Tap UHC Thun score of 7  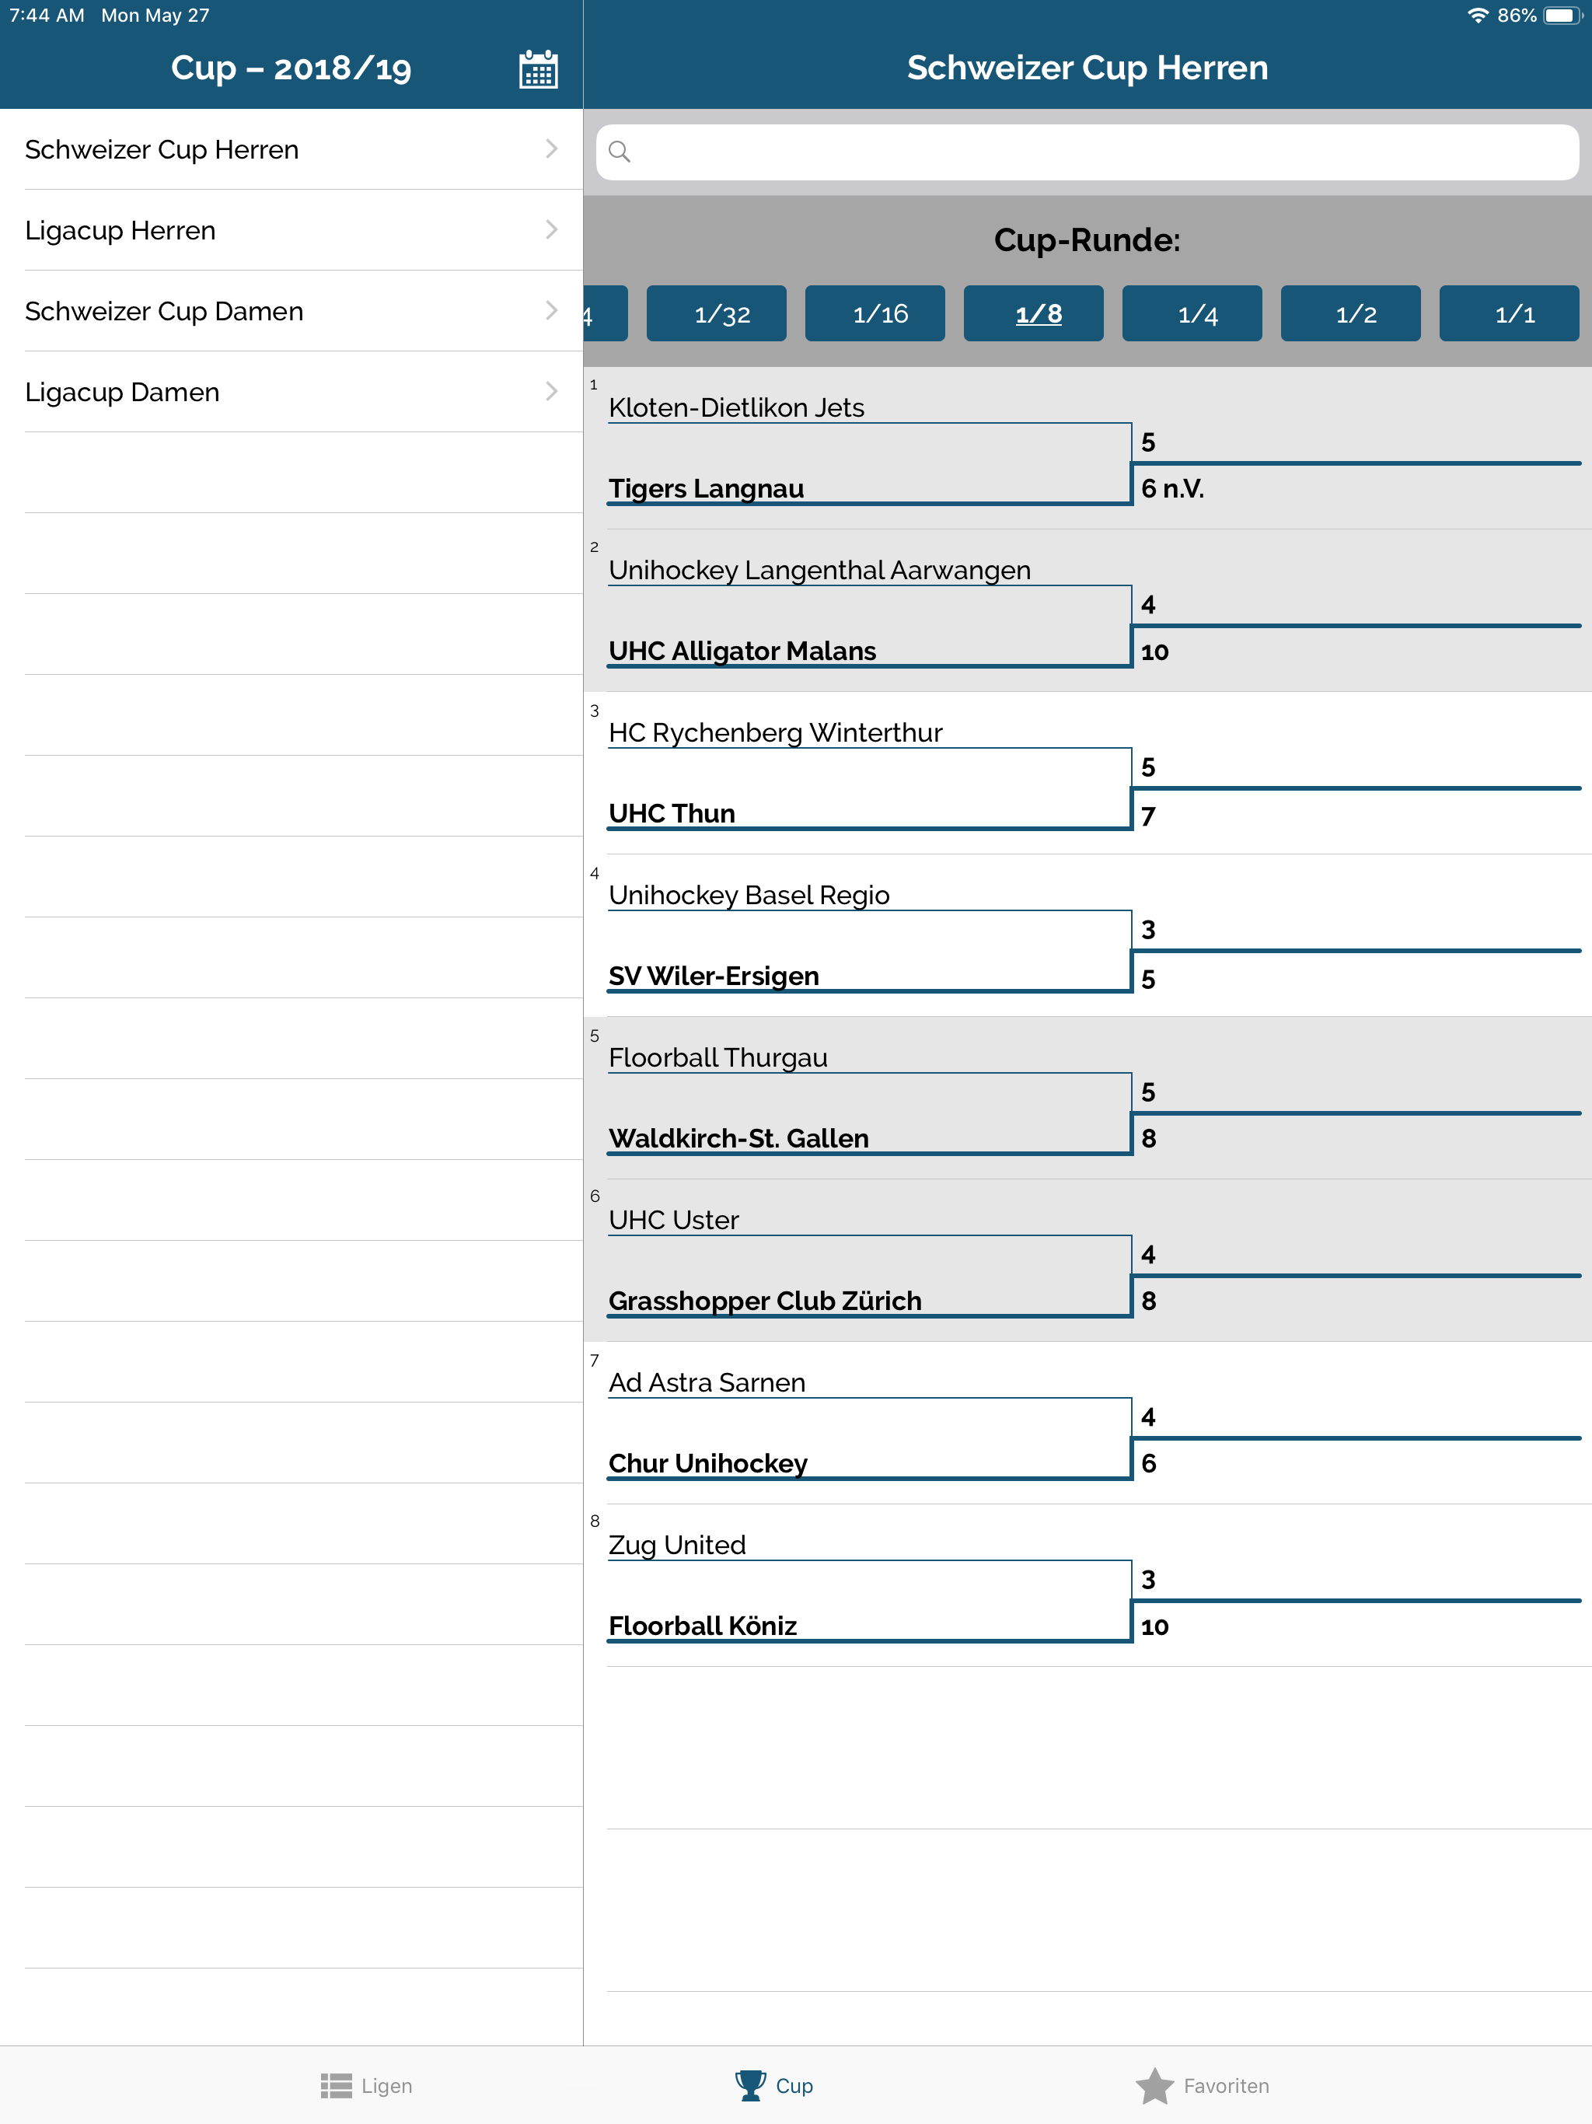coord(1147,816)
